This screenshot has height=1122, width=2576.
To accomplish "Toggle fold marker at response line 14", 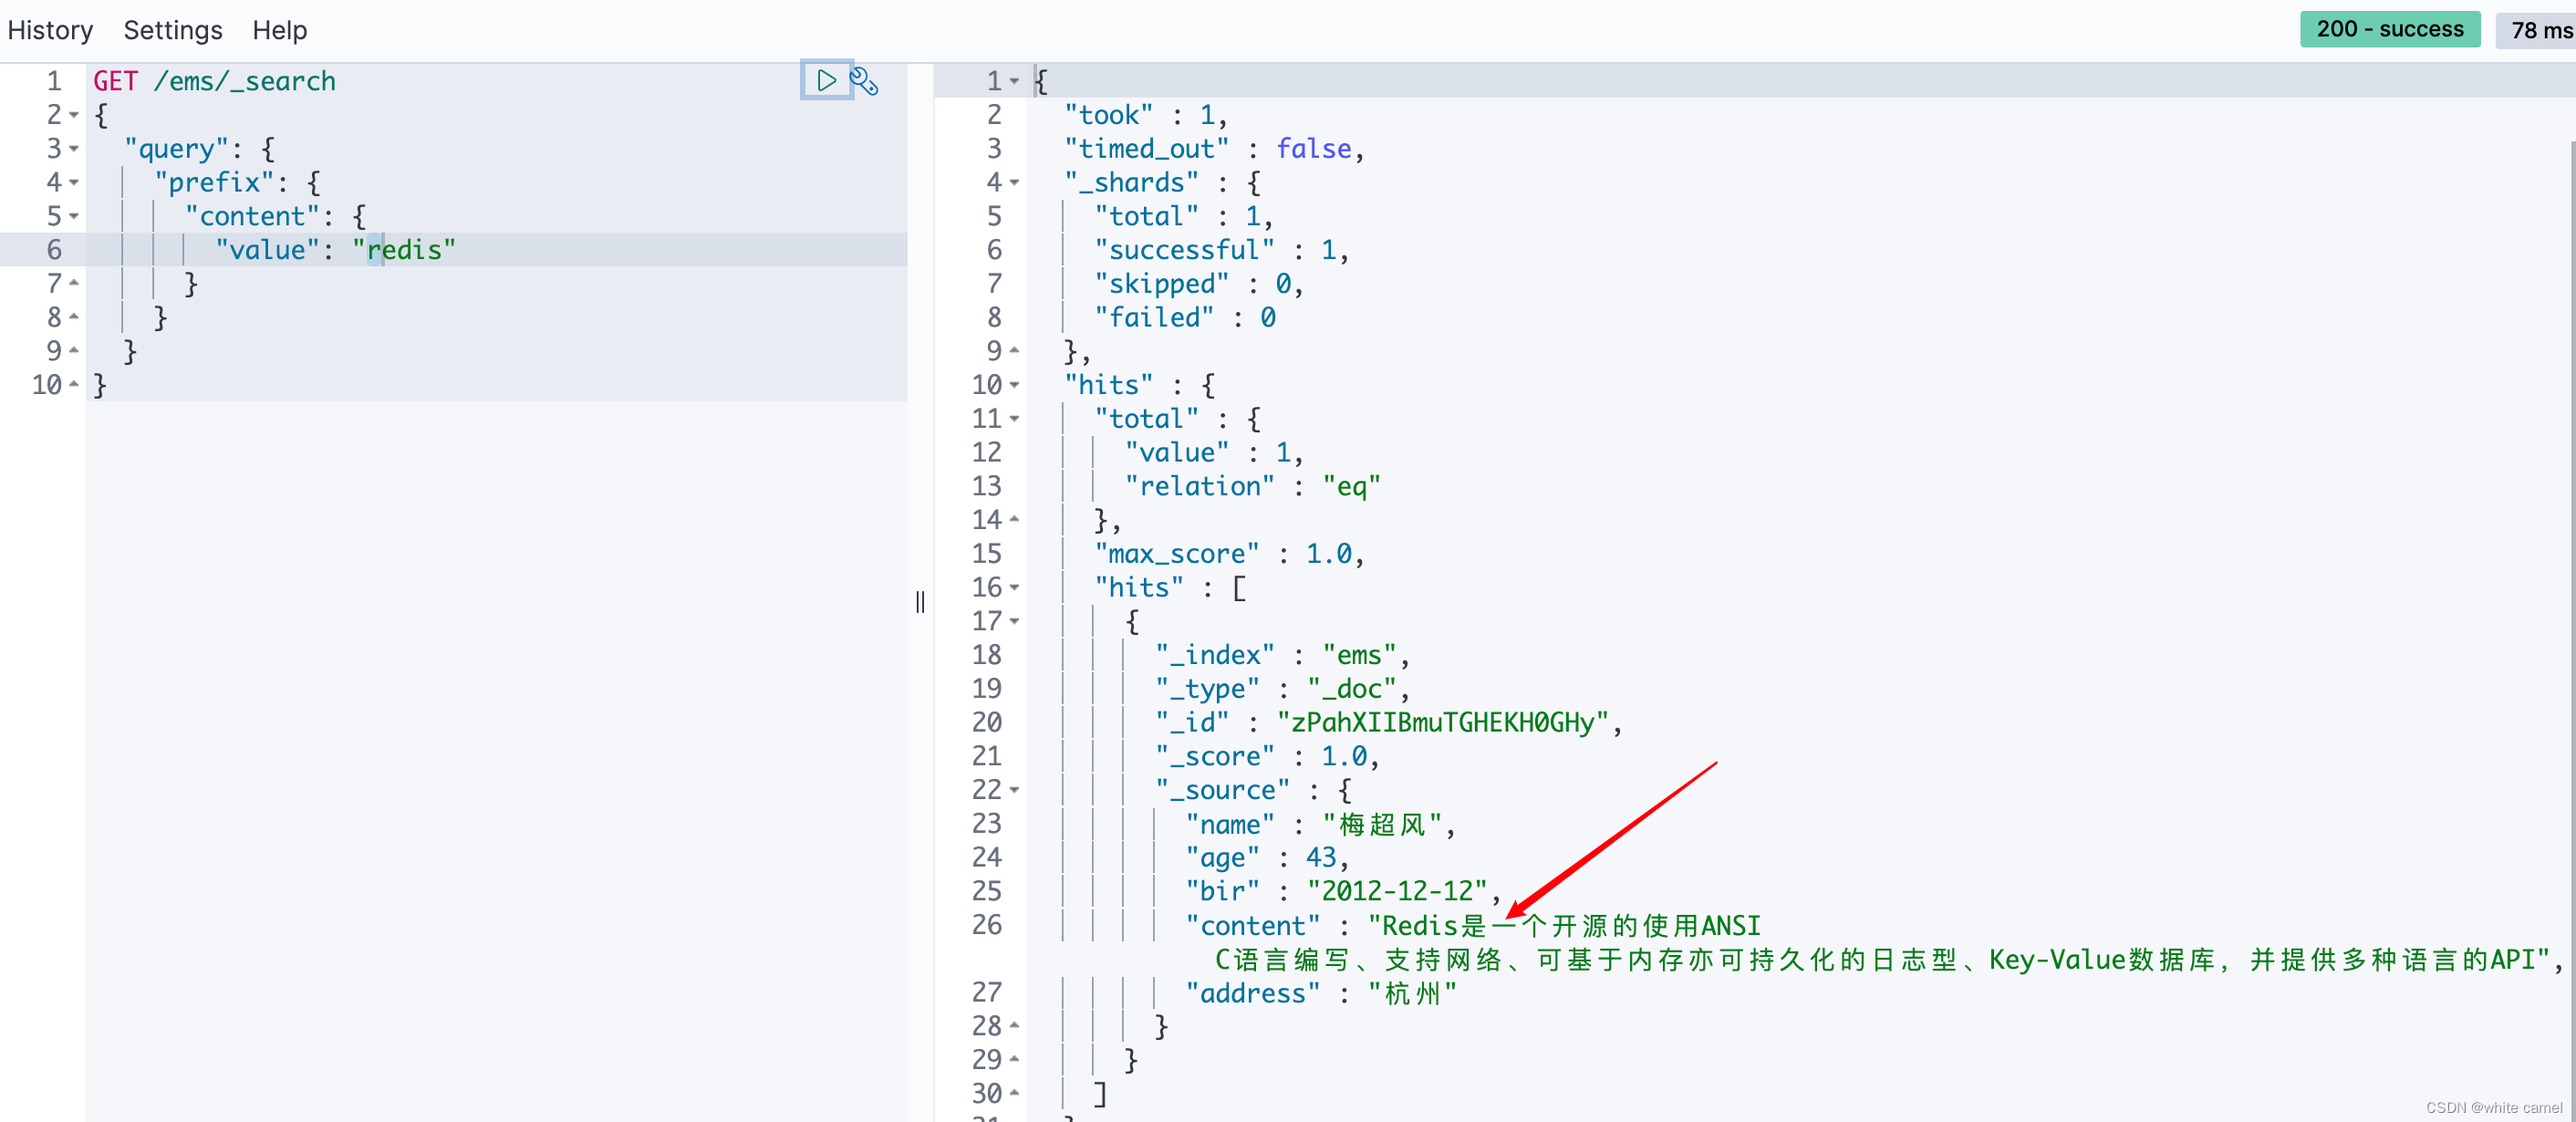I will click(1014, 519).
